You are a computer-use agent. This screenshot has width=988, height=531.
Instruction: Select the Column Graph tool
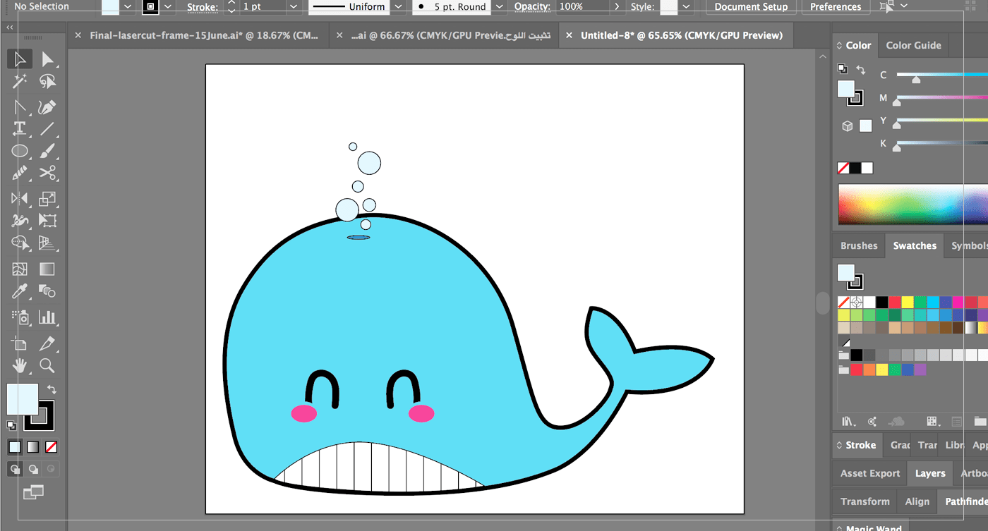coord(47,317)
